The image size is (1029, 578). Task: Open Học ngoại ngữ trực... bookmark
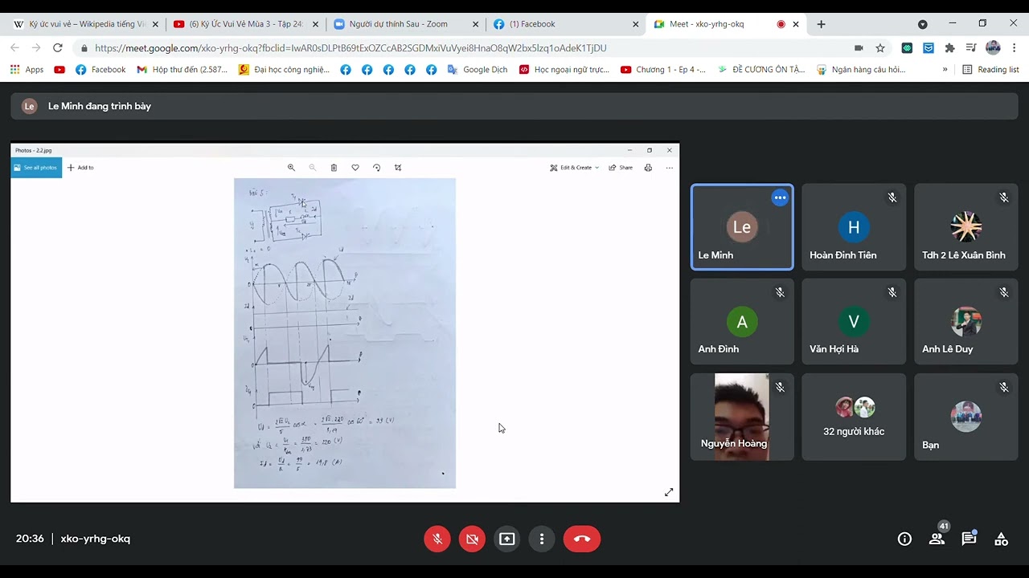pyautogui.click(x=564, y=70)
